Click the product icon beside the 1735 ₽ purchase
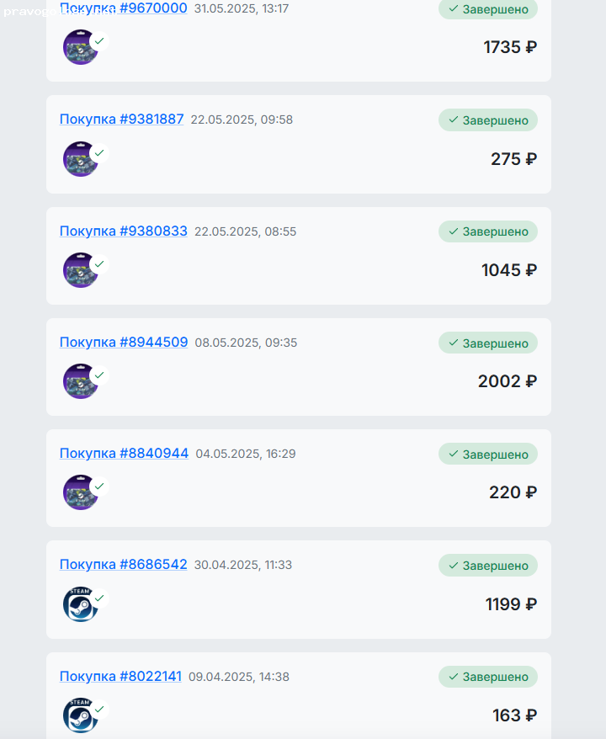Screen dimensions: 606x739 click(x=81, y=47)
